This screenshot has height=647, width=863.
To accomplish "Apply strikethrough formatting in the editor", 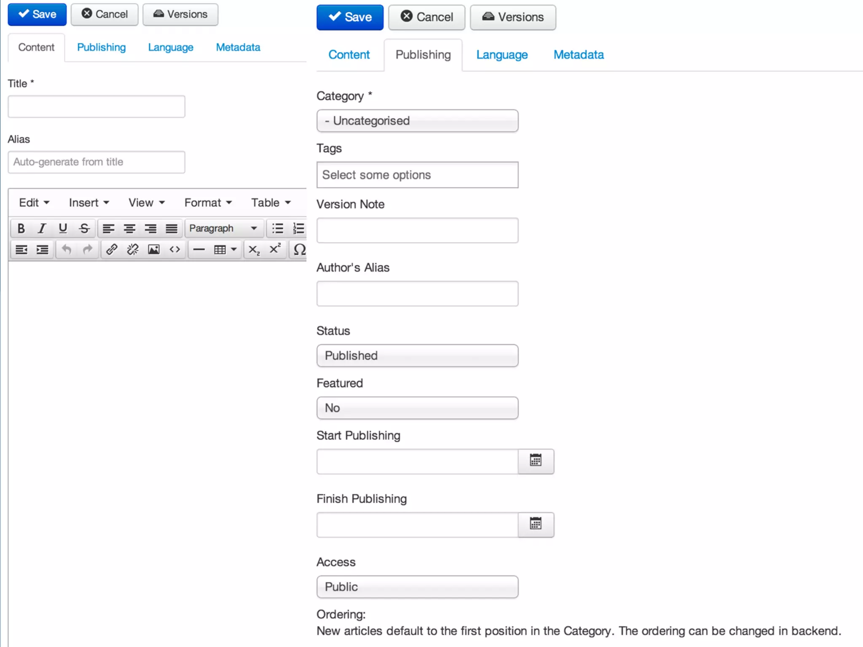I will (84, 228).
